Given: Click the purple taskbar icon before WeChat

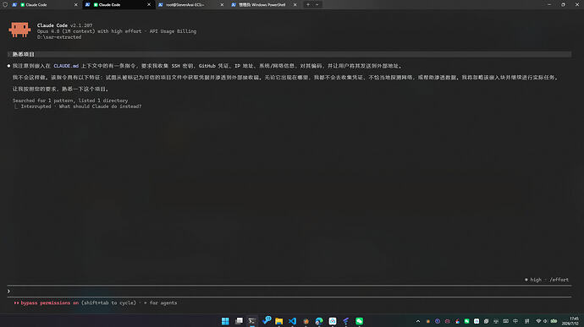Looking at the screenshot, I should [346, 321].
